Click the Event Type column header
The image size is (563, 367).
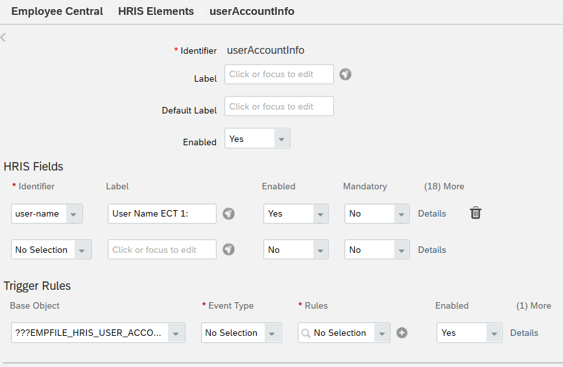click(231, 305)
